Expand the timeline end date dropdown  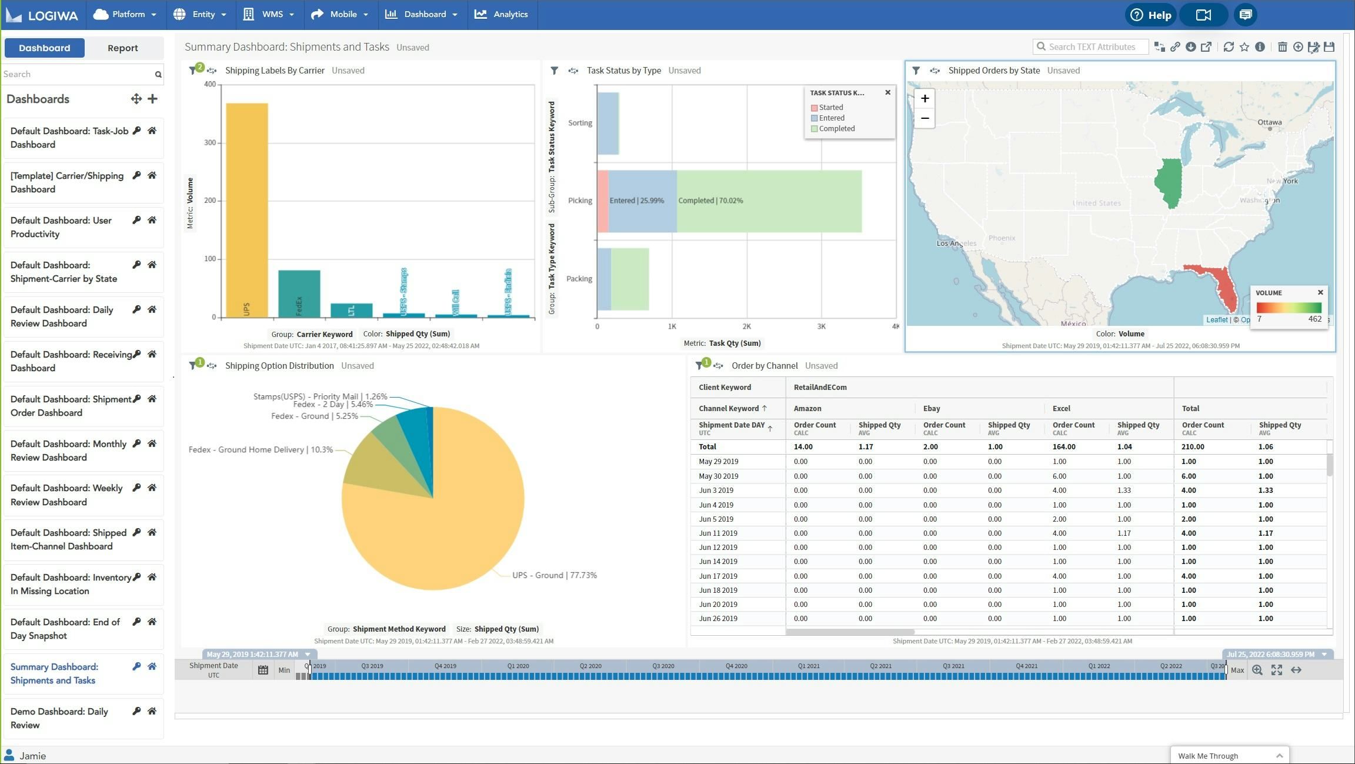[1324, 655]
